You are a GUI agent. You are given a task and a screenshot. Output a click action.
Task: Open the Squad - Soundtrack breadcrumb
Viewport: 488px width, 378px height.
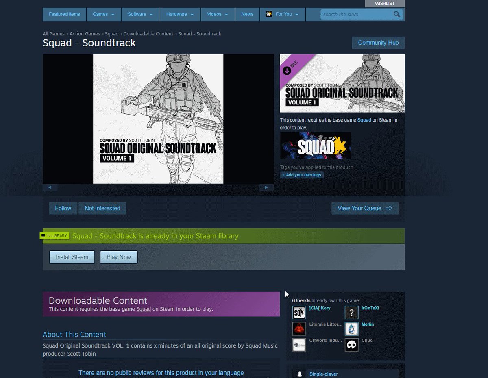[x=200, y=34]
